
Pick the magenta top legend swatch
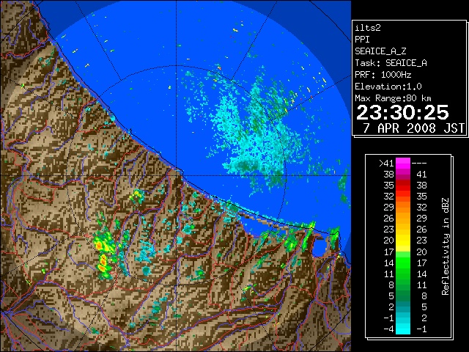[x=403, y=164]
